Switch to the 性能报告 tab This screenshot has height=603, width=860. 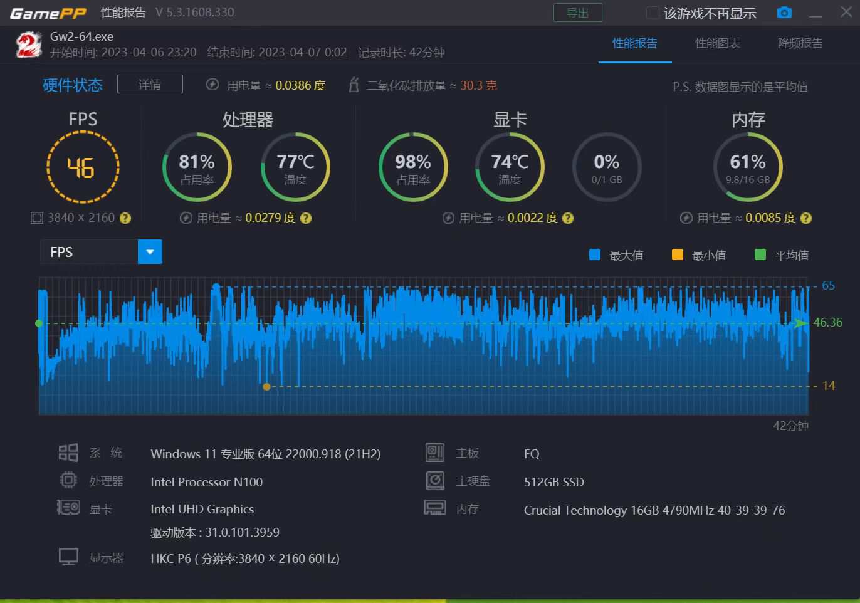pos(635,43)
